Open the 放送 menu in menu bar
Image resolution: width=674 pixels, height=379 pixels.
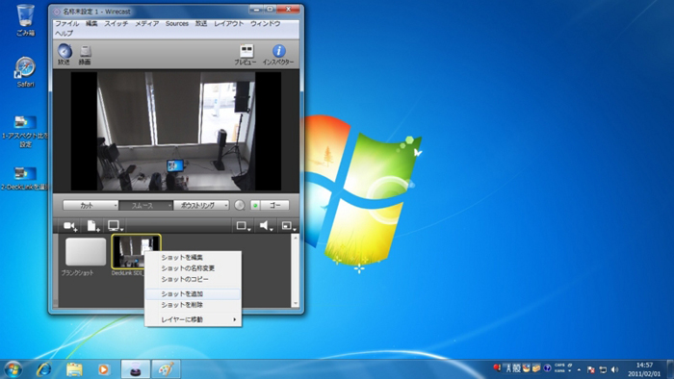point(201,24)
